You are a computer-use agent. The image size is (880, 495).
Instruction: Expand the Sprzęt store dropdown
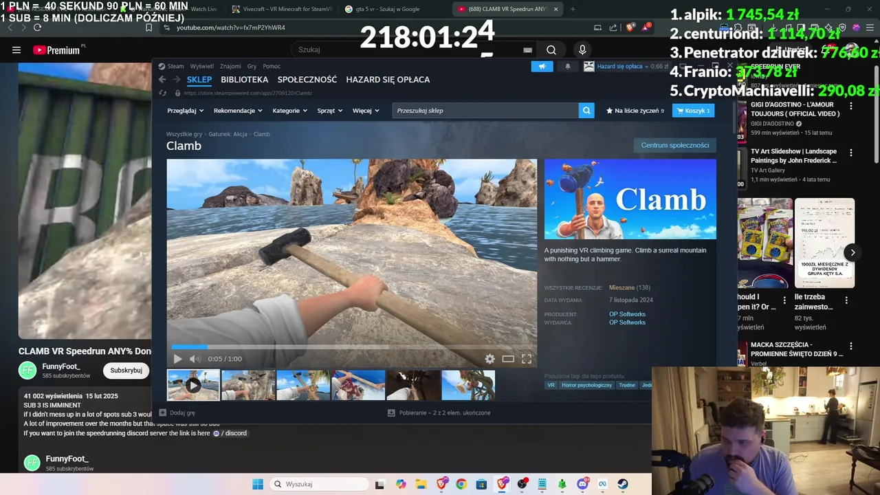coord(330,111)
